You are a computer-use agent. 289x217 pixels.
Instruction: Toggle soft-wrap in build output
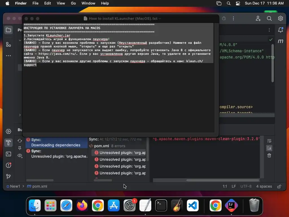pyautogui.click(x=269, y=141)
